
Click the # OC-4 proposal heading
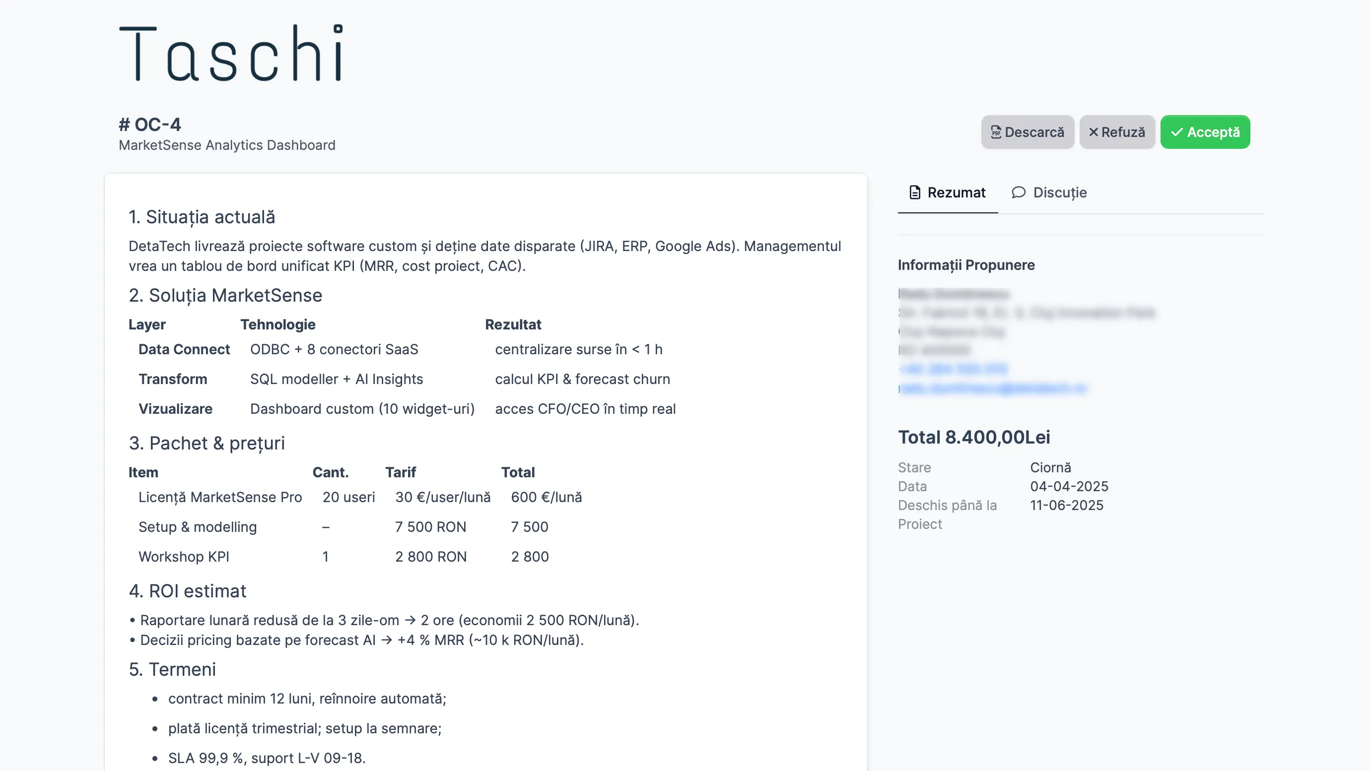[x=150, y=125]
